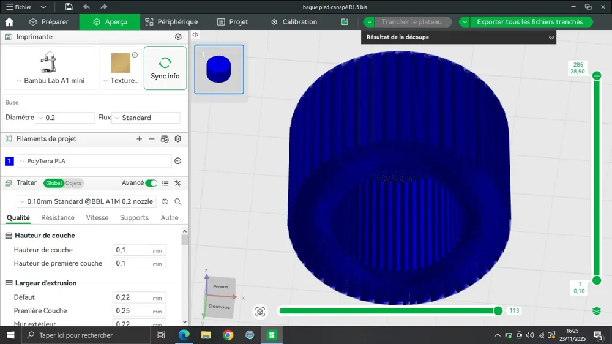Screen dimensions: 612x344
Task: Click the Avant face of the view cube
Action: (x=220, y=286)
